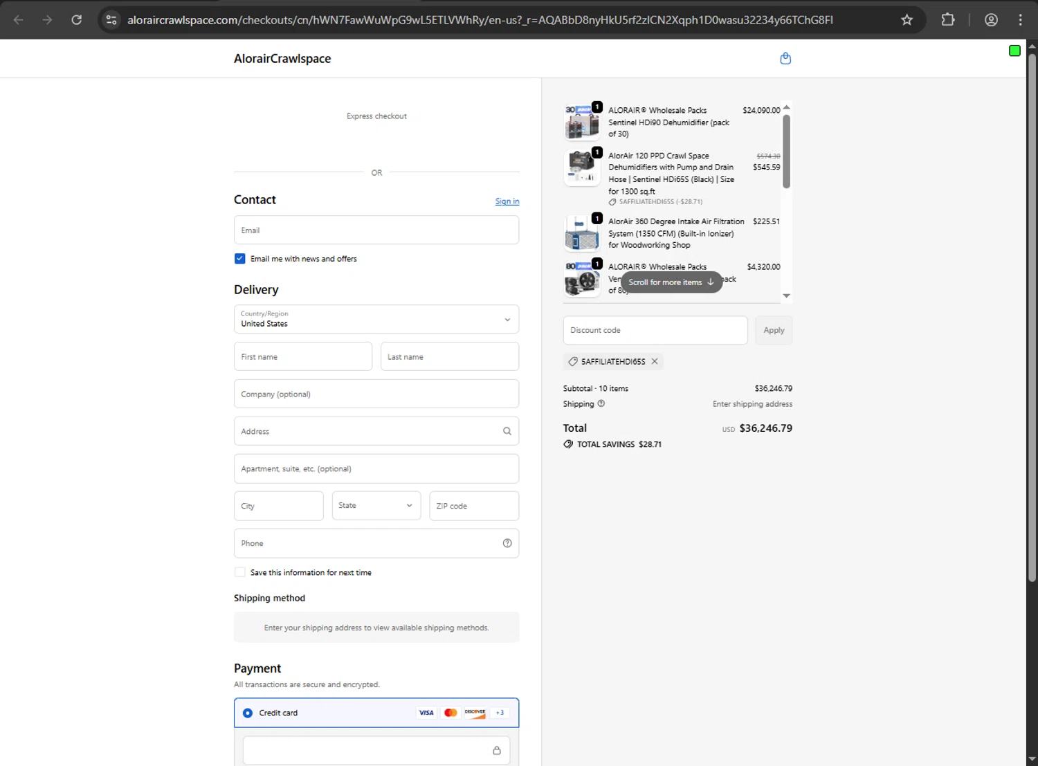Click the order list scroll-up arrow
Screen dimensions: 1038x766
tap(786, 107)
